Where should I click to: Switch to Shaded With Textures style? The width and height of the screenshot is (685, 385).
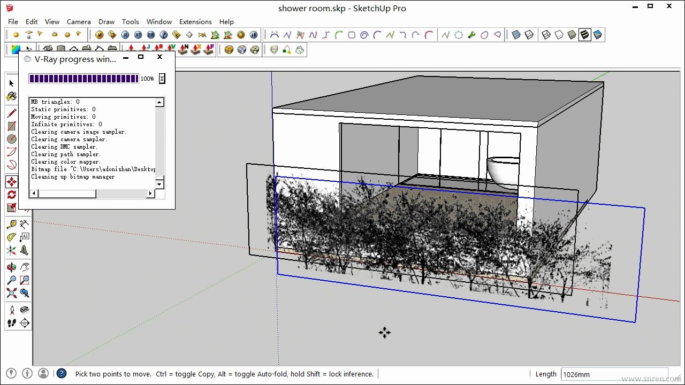tap(584, 35)
